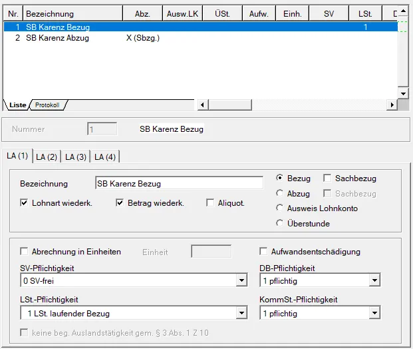Click the horizontal scrollbar thumb
Image resolution: width=413 pixels, height=349 pixels.
(230, 105)
